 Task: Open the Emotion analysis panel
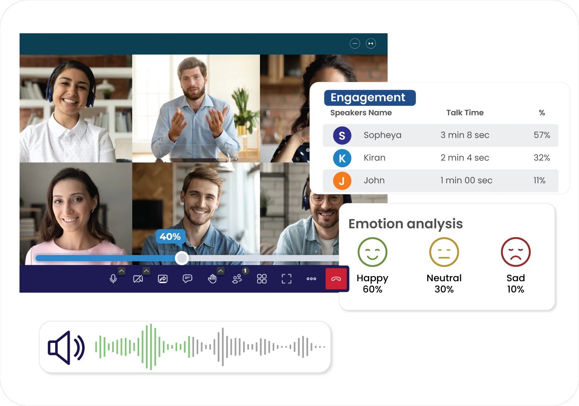(406, 224)
